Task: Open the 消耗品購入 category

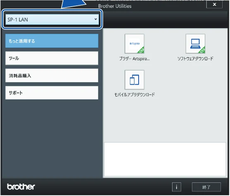Action: click(52, 76)
